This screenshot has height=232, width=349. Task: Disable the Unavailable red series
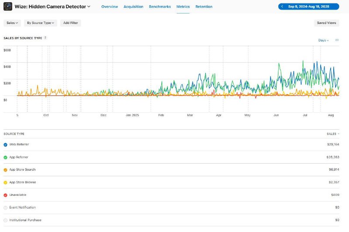pos(5,195)
